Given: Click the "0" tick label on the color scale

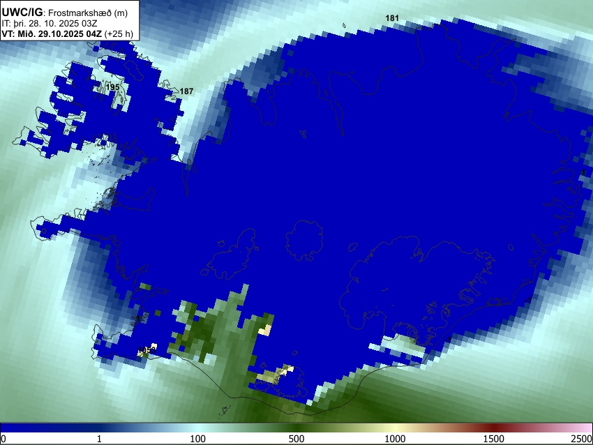Looking at the screenshot, I should 3,439.
